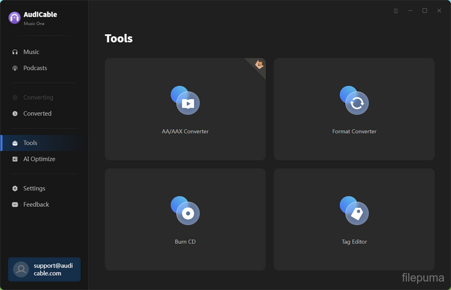Click the Burn CD label text
The width and height of the screenshot is (451, 290).
tap(185, 242)
